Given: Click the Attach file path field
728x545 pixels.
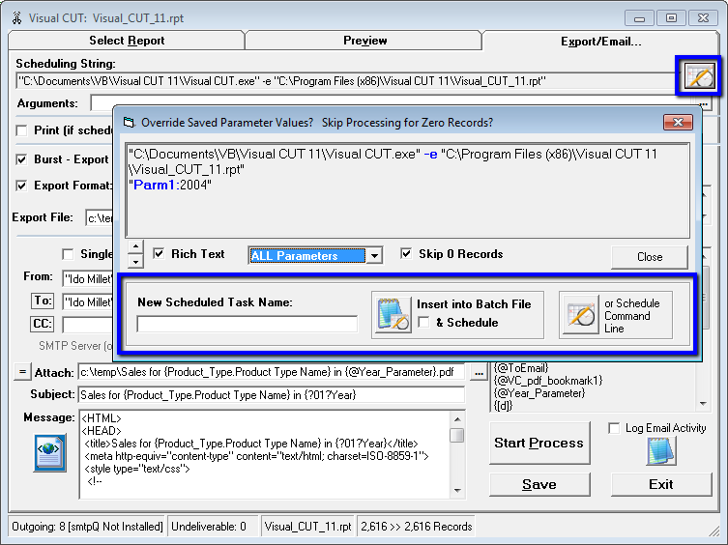Looking at the screenshot, I should [271, 372].
